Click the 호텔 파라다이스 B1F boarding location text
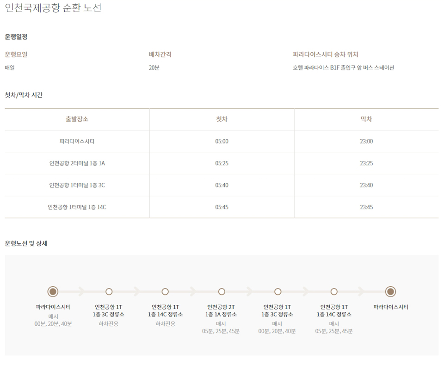The image size is (444, 365). (343, 68)
